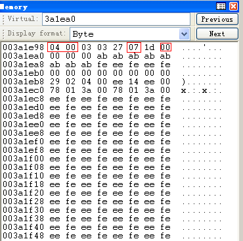Image resolution: width=243 pixels, height=241 pixels.
Task: Click the Display format label
Action: (x=37, y=34)
